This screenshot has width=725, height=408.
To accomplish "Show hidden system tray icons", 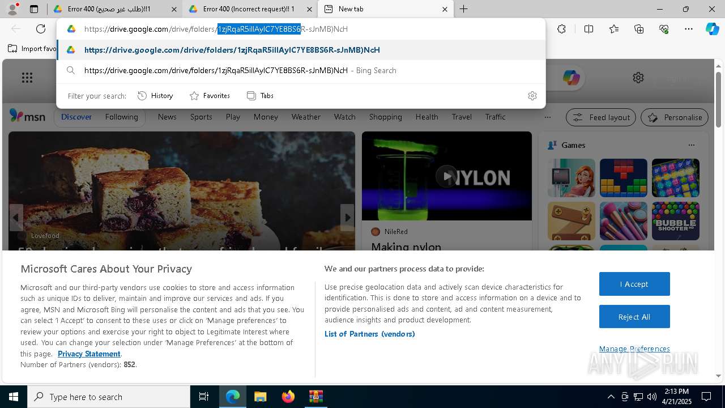I will pyautogui.click(x=611, y=397).
